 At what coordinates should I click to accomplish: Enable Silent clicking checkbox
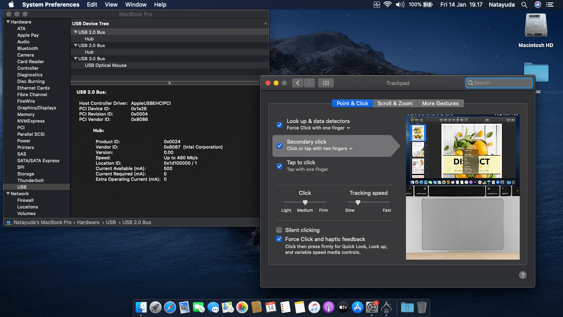(279, 230)
